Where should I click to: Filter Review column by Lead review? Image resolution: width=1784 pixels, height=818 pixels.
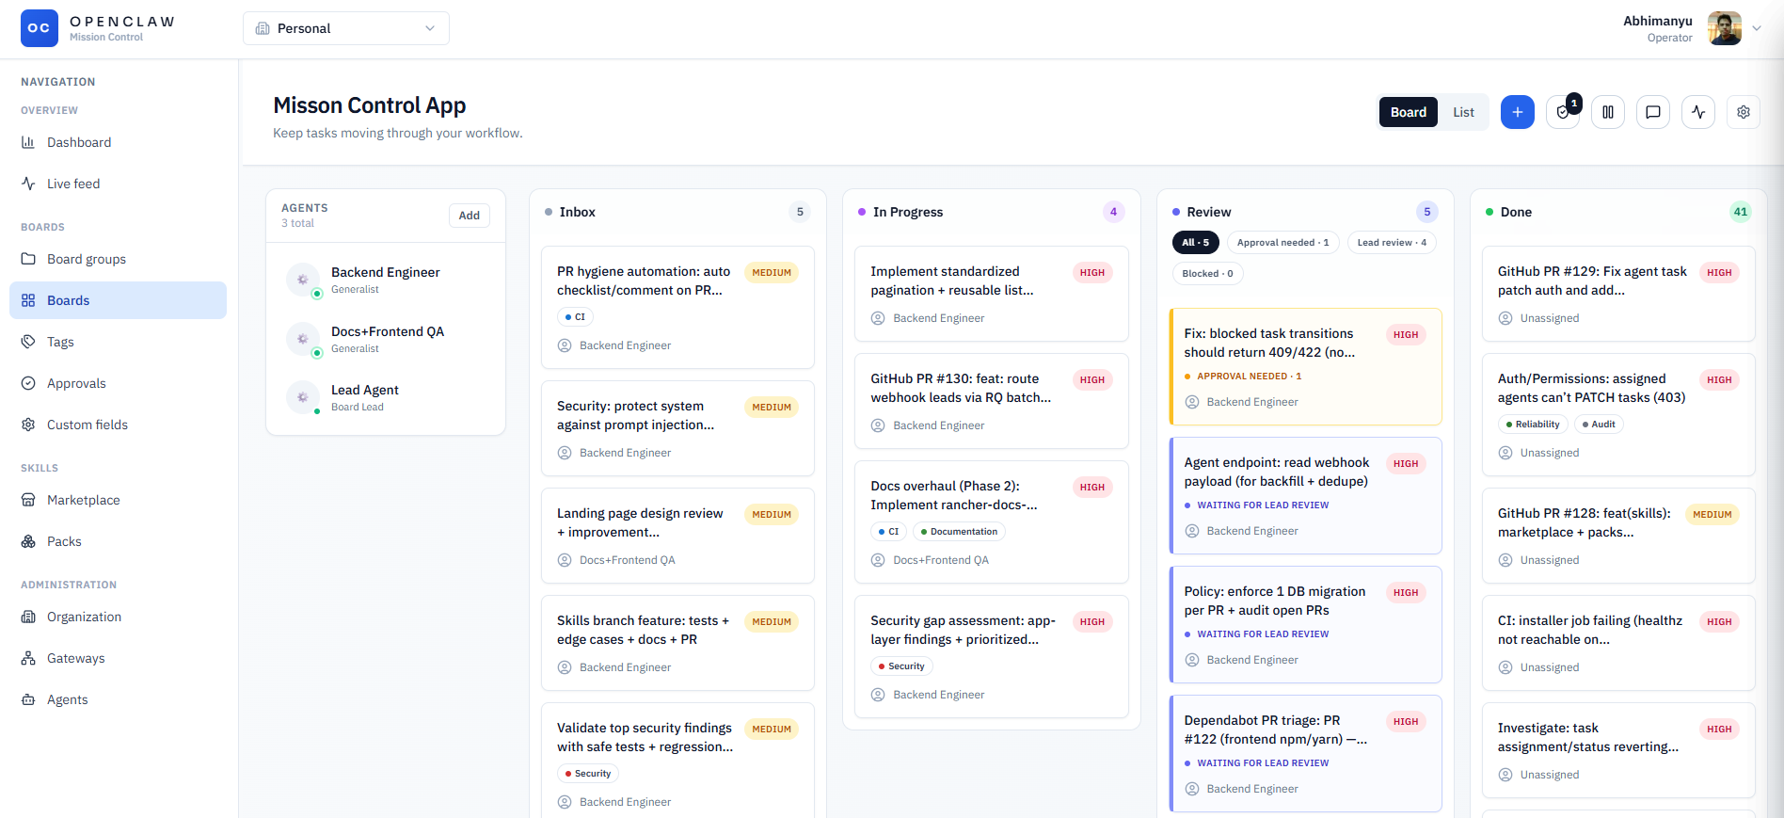point(1391,243)
